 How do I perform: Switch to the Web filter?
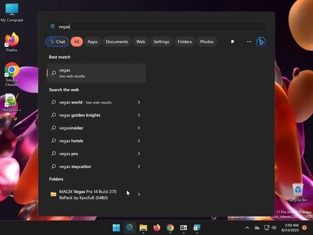[141, 42]
